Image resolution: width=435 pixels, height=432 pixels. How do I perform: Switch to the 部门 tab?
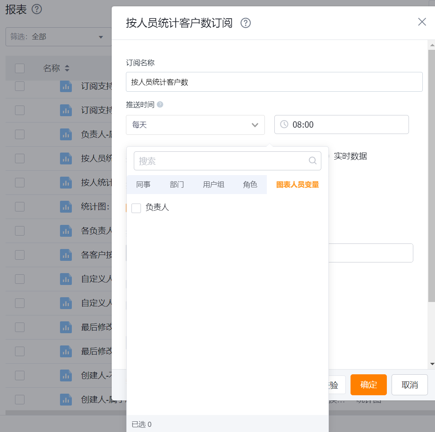coord(177,184)
